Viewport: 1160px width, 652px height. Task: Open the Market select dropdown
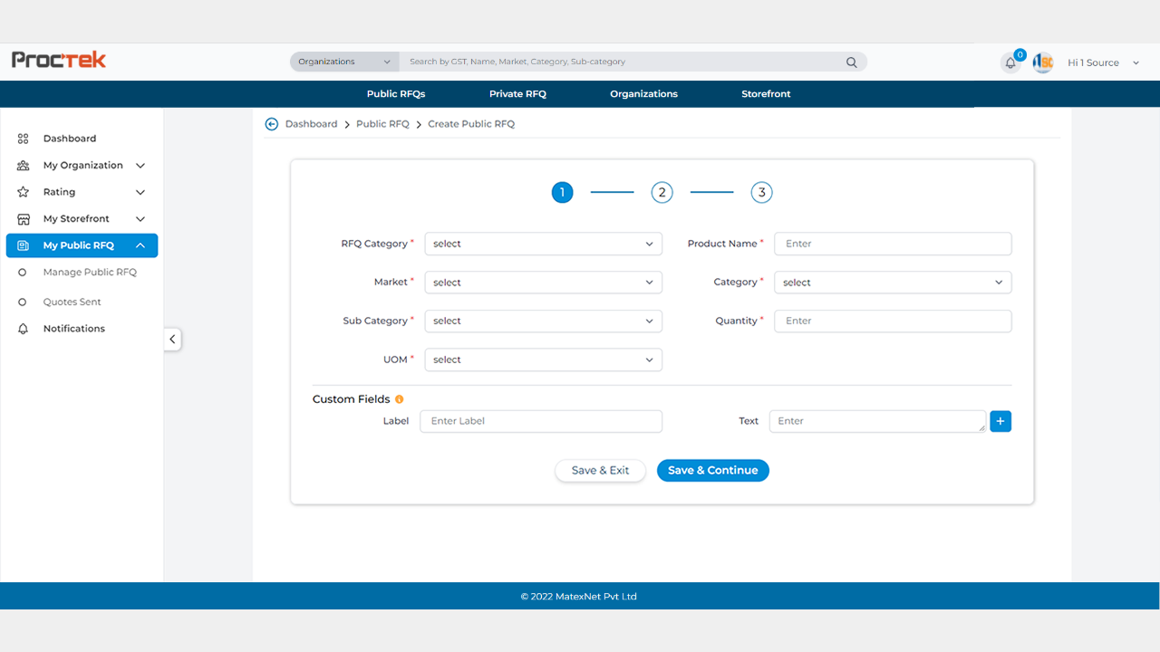pos(543,283)
